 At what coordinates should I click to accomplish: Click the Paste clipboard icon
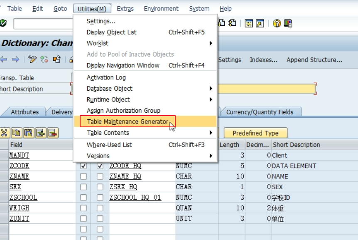pos(28,133)
